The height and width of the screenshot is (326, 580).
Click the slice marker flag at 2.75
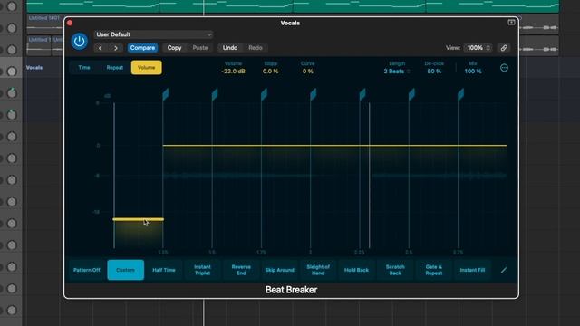pyautogui.click(x=460, y=94)
